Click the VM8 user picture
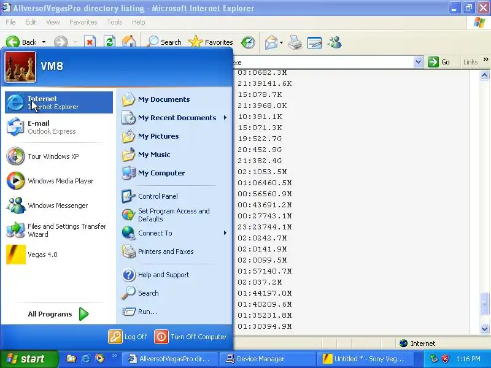Viewport: 491px width, 368px height. [20, 67]
